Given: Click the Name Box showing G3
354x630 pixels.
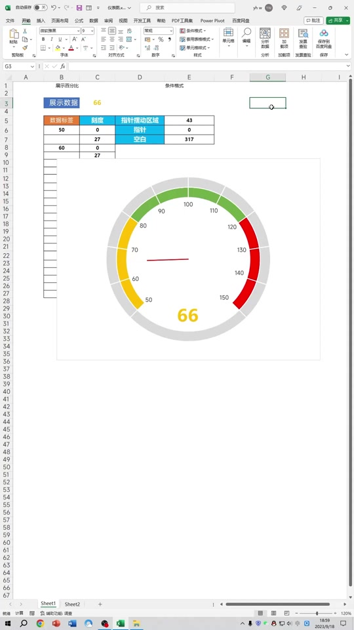Looking at the screenshot, I should click(19, 66).
